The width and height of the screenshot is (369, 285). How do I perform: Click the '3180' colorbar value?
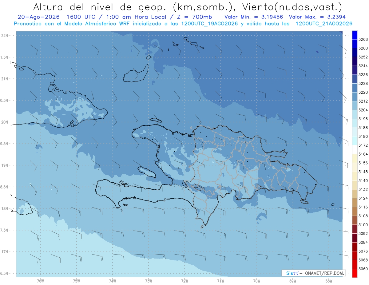click(363, 136)
